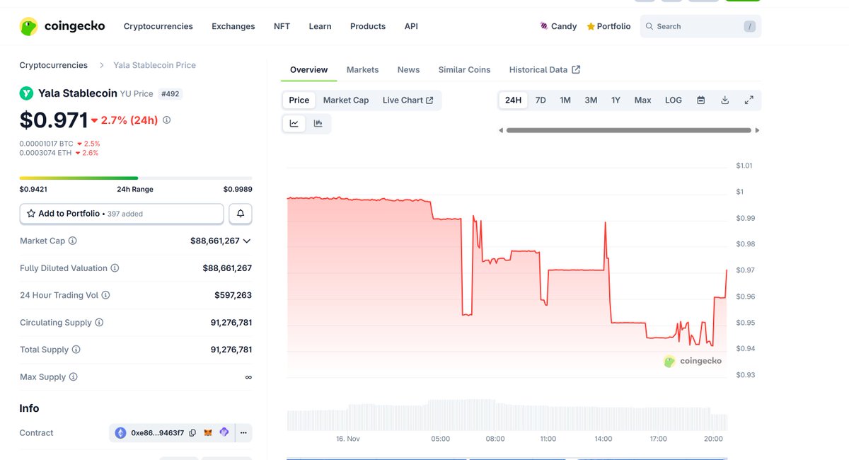Select the 3M time range
This screenshot has height=460, width=849.
tap(591, 100)
